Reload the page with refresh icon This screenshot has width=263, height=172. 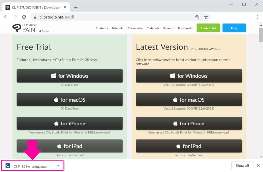(x=24, y=17)
